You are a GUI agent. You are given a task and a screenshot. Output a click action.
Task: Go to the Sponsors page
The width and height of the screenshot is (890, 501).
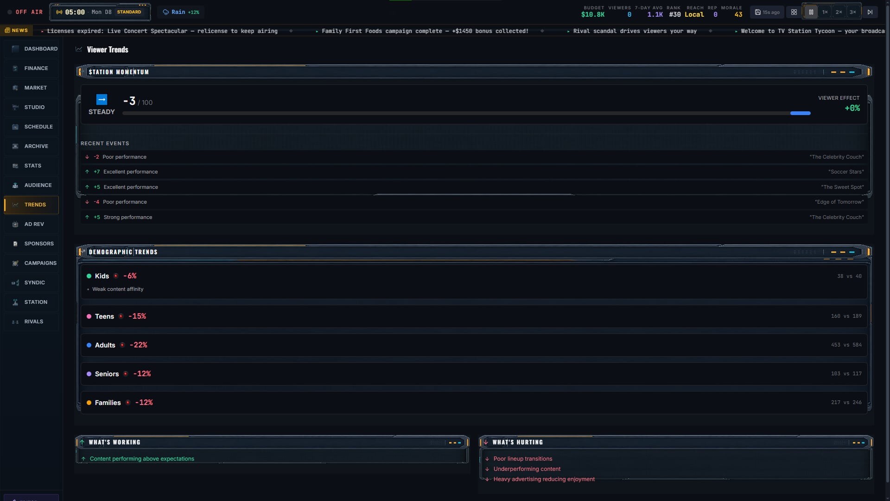[x=32, y=244]
